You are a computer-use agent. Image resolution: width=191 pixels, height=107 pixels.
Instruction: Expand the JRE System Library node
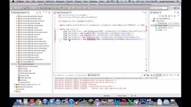(x=15, y=84)
